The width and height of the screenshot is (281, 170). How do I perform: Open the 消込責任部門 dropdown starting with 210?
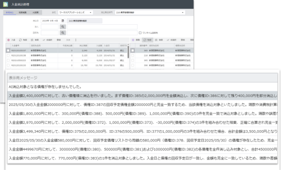(150, 13)
